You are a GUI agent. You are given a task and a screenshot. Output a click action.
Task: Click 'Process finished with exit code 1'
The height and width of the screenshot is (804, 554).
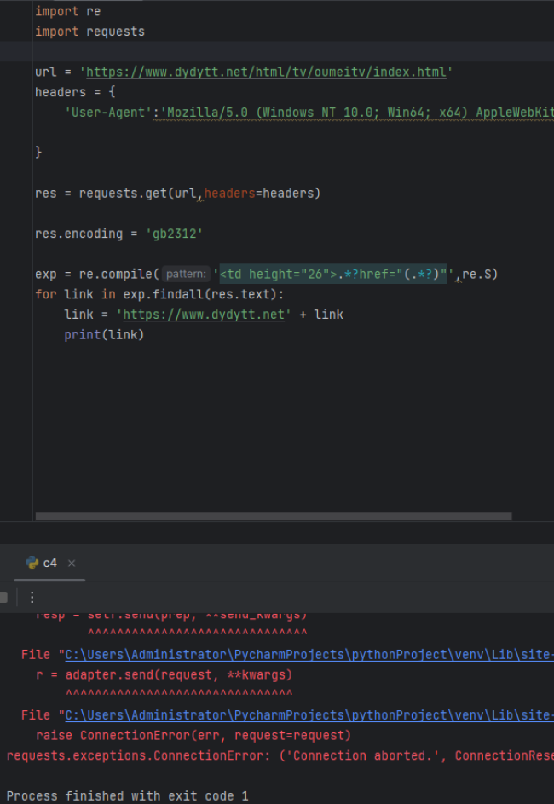point(127,796)
